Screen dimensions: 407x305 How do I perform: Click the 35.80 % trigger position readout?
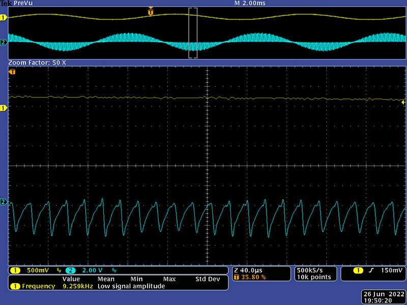click(253, 277)
